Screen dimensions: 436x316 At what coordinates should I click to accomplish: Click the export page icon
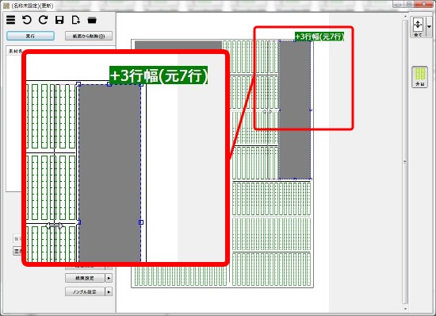click(75, 20)
